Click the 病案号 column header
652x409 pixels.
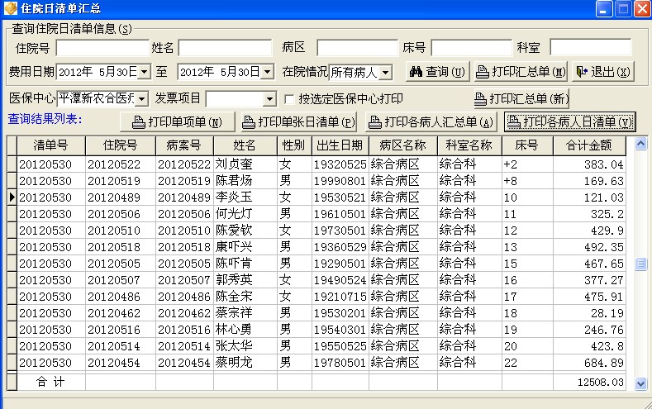point(184,145)
